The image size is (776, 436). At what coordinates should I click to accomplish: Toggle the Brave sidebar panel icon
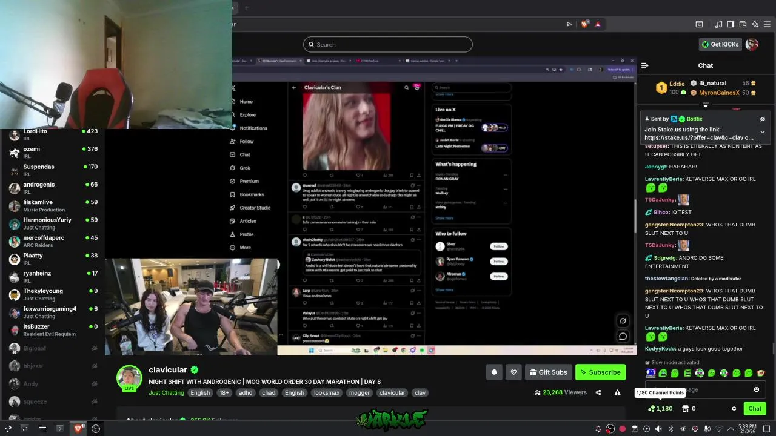(731, 24)
